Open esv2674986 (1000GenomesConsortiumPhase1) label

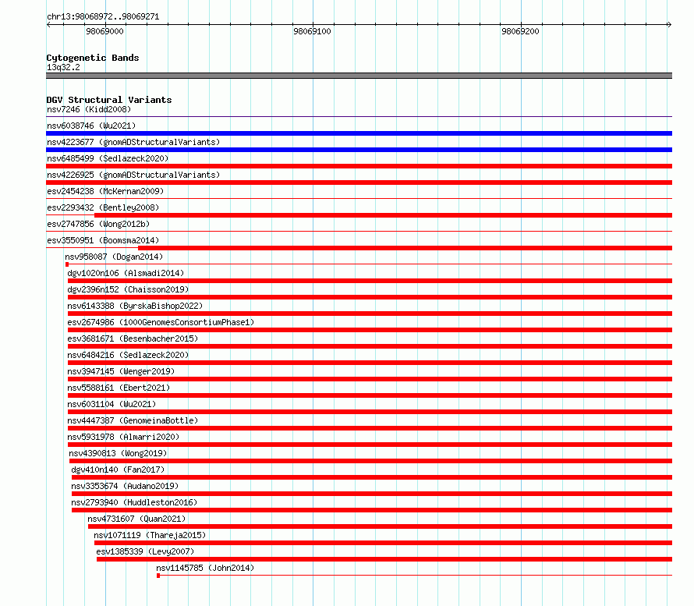coord(161,322)
